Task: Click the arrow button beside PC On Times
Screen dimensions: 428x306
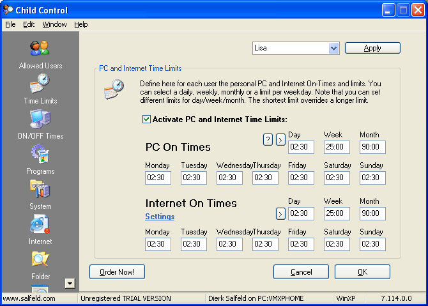Action: (x=280, y=140)
